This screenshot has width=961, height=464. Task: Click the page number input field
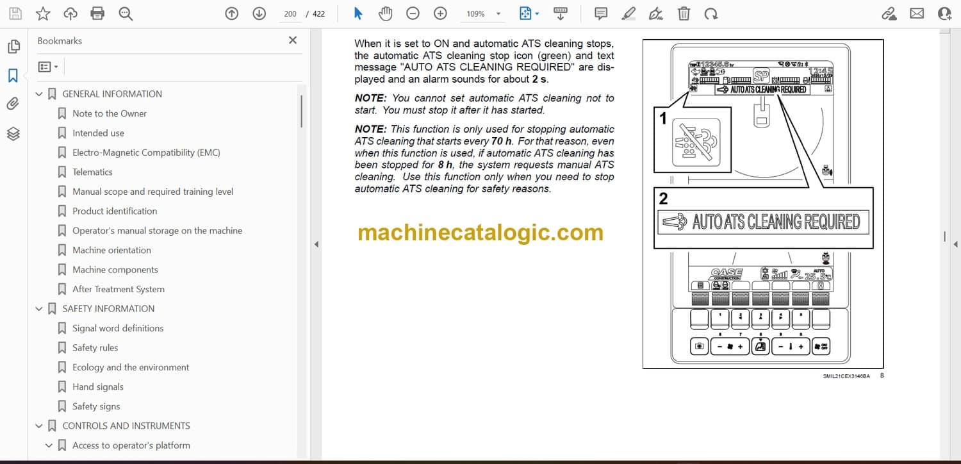point(290,13)
